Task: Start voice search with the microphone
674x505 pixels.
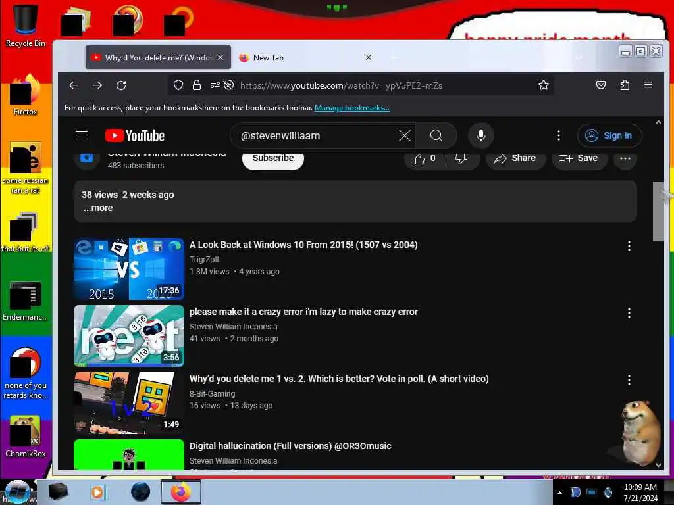Action: click(x=481, y=135)
